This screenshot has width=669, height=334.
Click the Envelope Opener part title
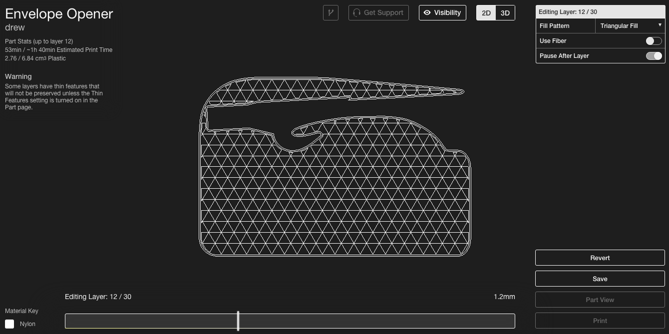[59, 13]
